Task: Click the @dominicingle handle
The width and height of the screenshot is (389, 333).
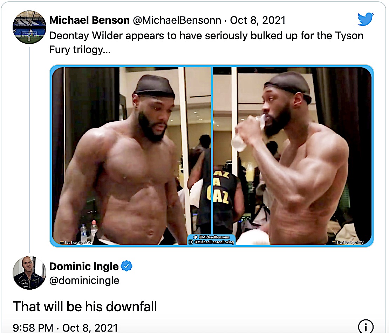Action: 84,281
